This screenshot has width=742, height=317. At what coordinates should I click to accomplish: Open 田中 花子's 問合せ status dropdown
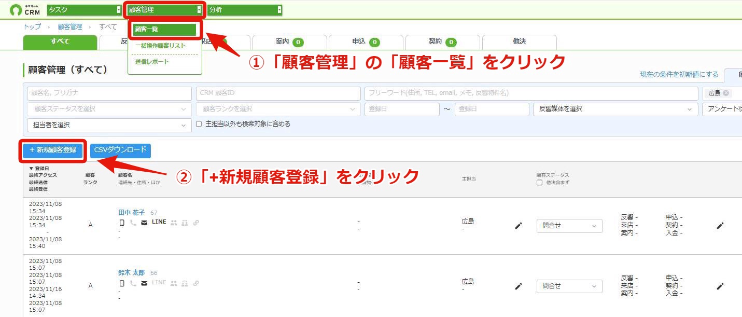click(x=569, y=226)
